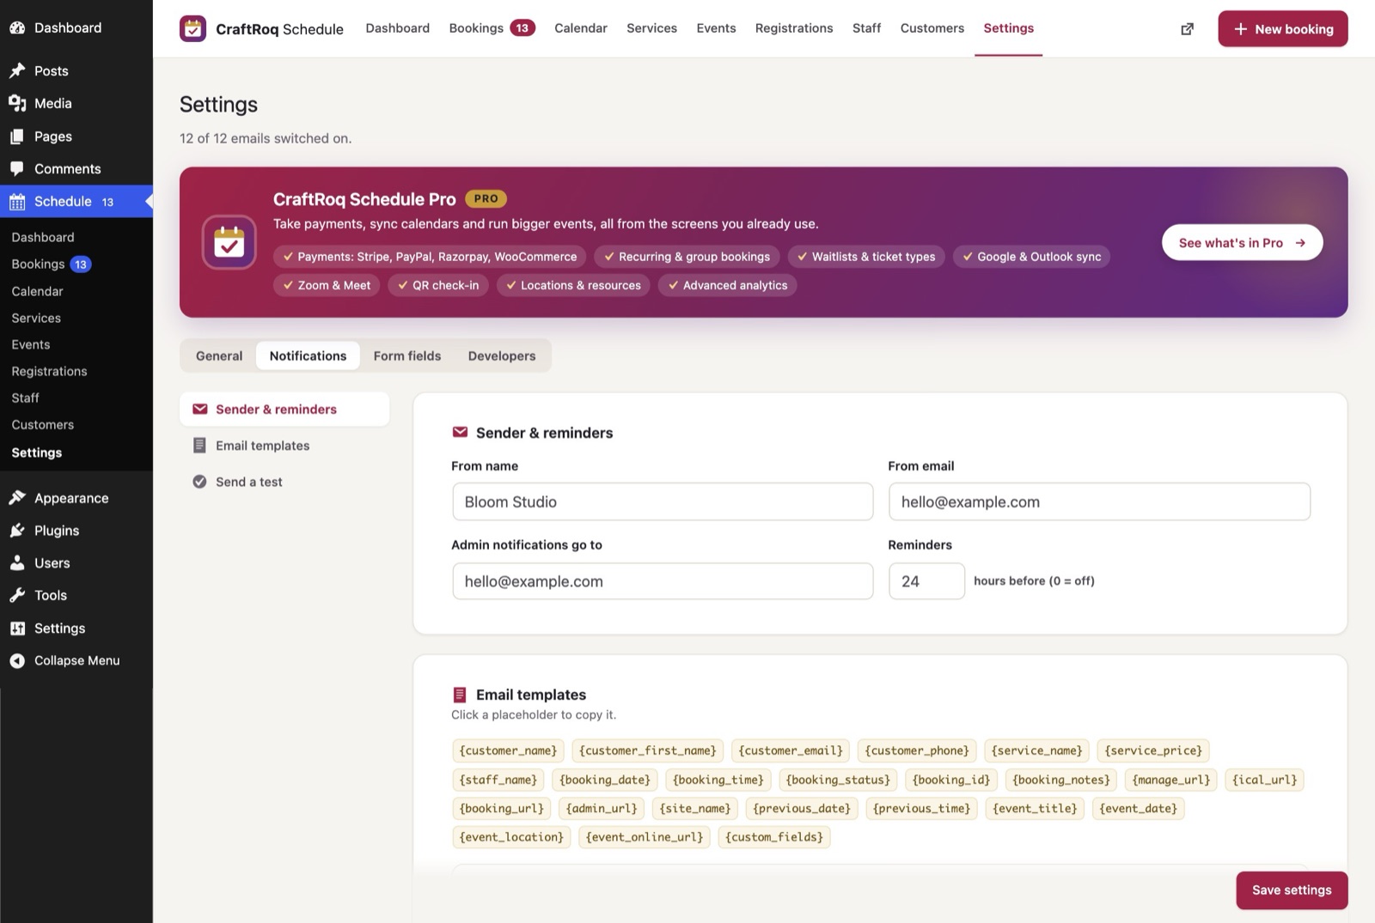
Task: Open Registrations in the left sidebar submenu
Action: [x=49, y=371]
